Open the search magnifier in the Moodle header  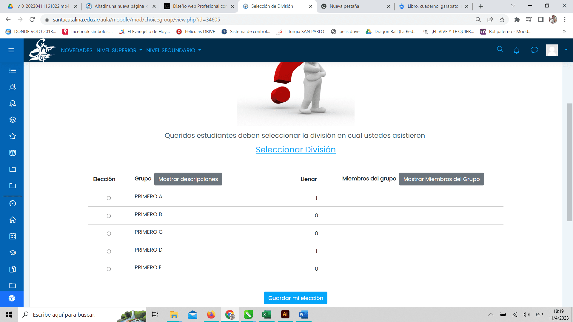point(500,49)
